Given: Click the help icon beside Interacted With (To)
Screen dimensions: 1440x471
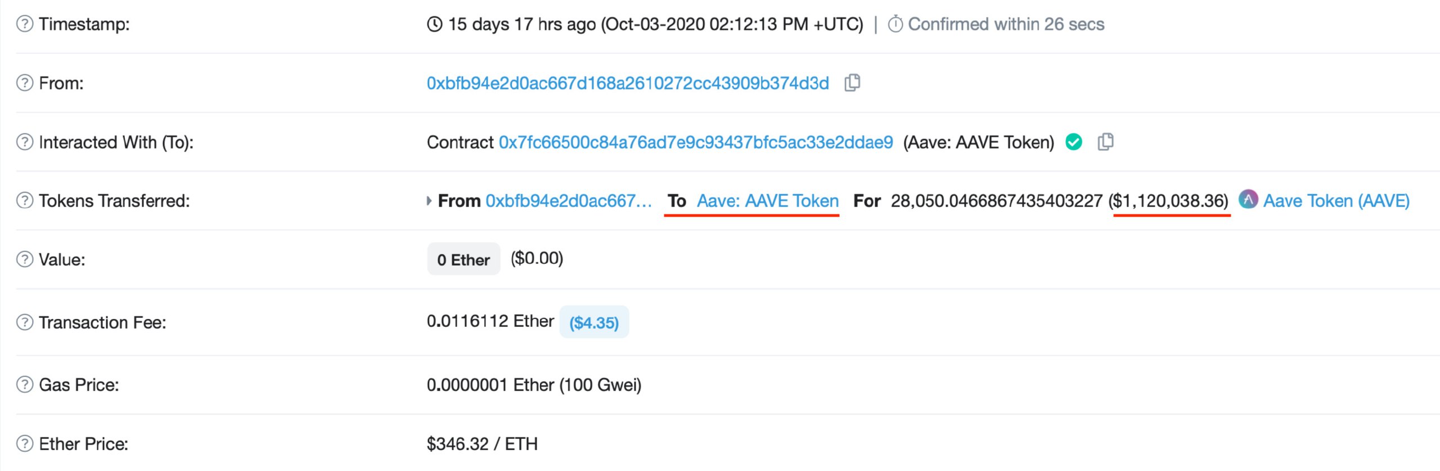Looking at the screenshot, I should 25,142.
